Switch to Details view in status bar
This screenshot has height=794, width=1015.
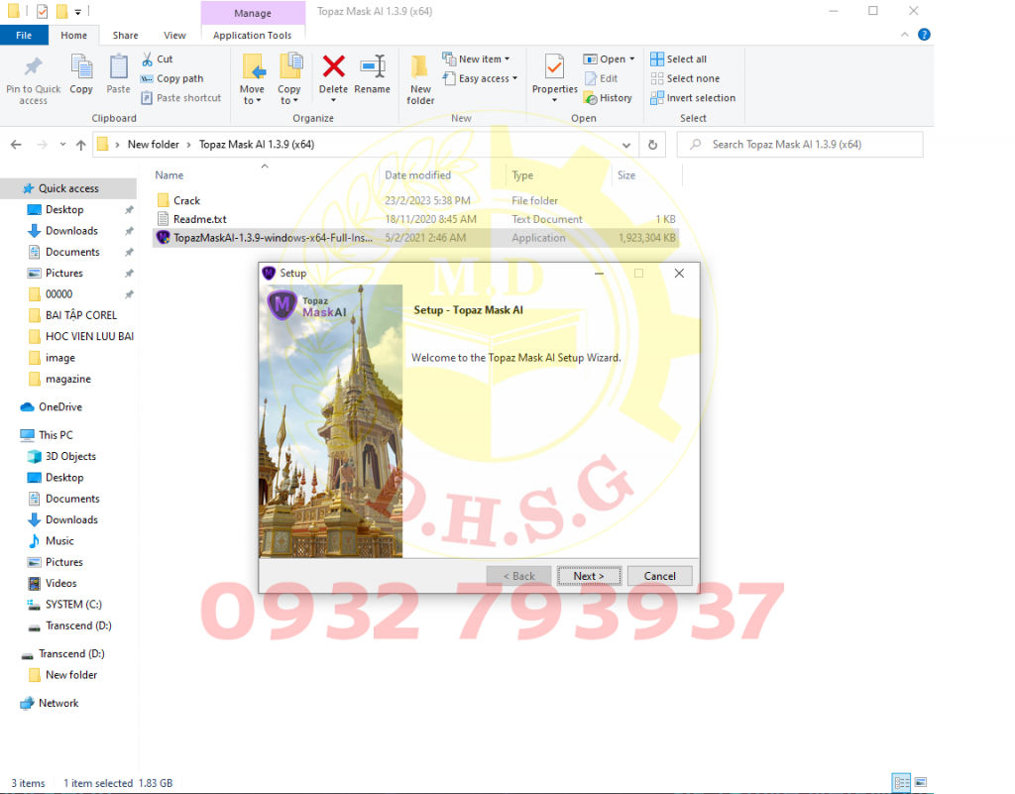coord(901,782)
